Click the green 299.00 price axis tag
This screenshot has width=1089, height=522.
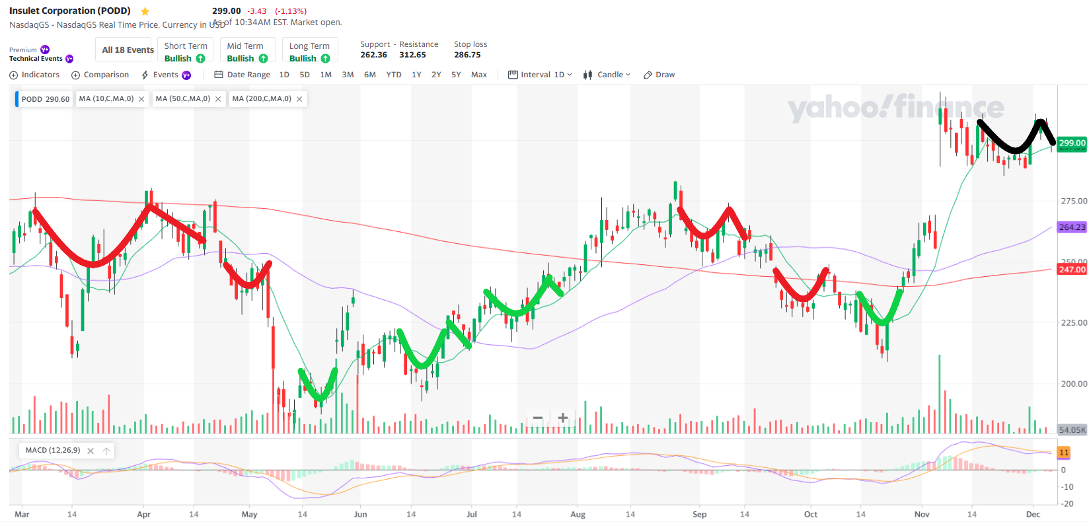[1072, 143]
